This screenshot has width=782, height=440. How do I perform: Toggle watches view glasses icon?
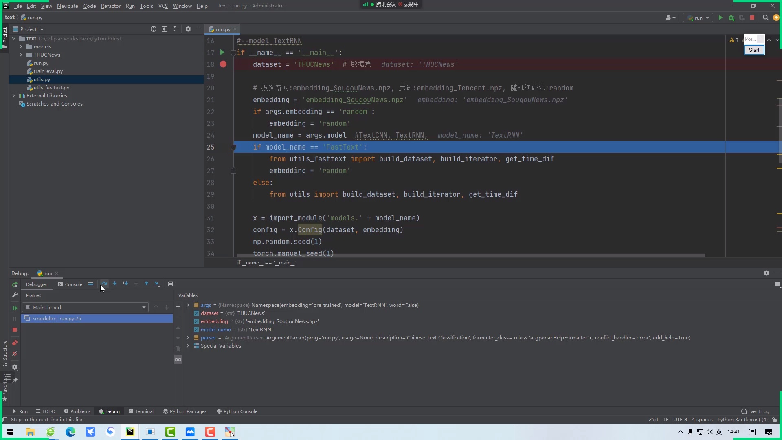178,359
